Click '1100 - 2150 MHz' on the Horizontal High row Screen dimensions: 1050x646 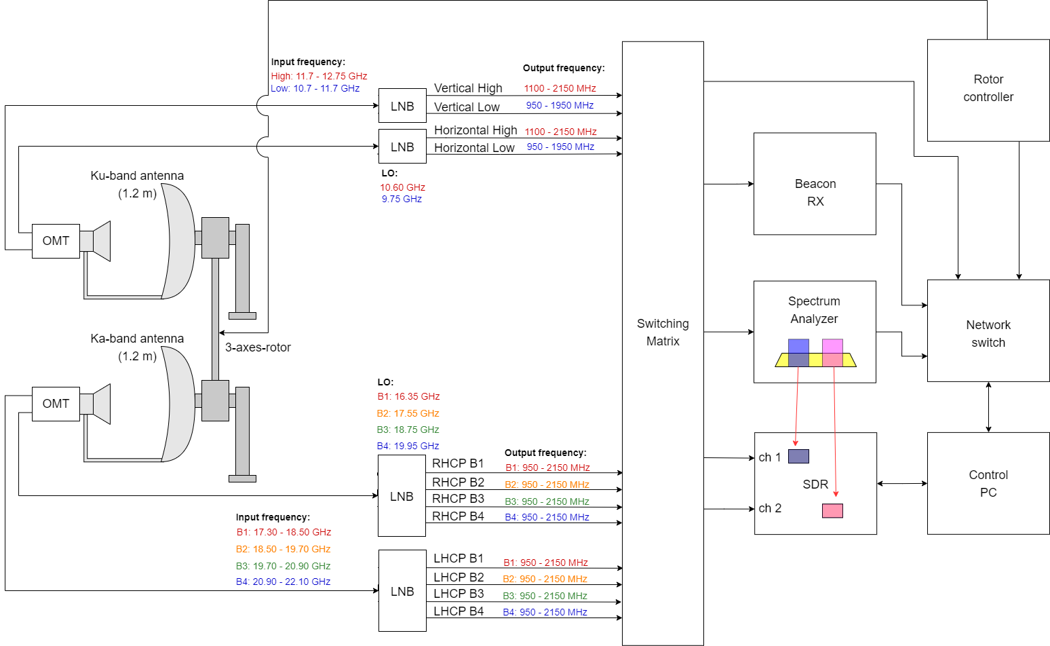(x=560, y=132)
